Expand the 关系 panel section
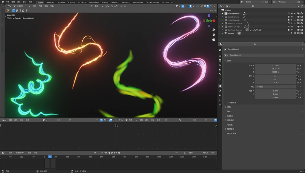The image size is (305, 173). pyautogui.click(x=229, y=107)
